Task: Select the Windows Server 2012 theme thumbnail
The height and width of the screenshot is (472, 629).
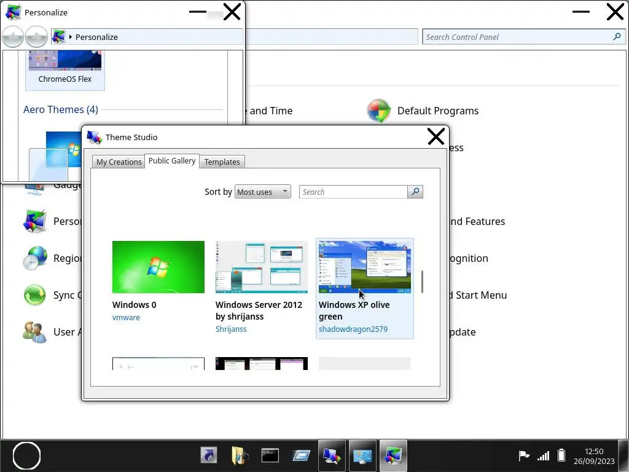Action: point(262,267)
